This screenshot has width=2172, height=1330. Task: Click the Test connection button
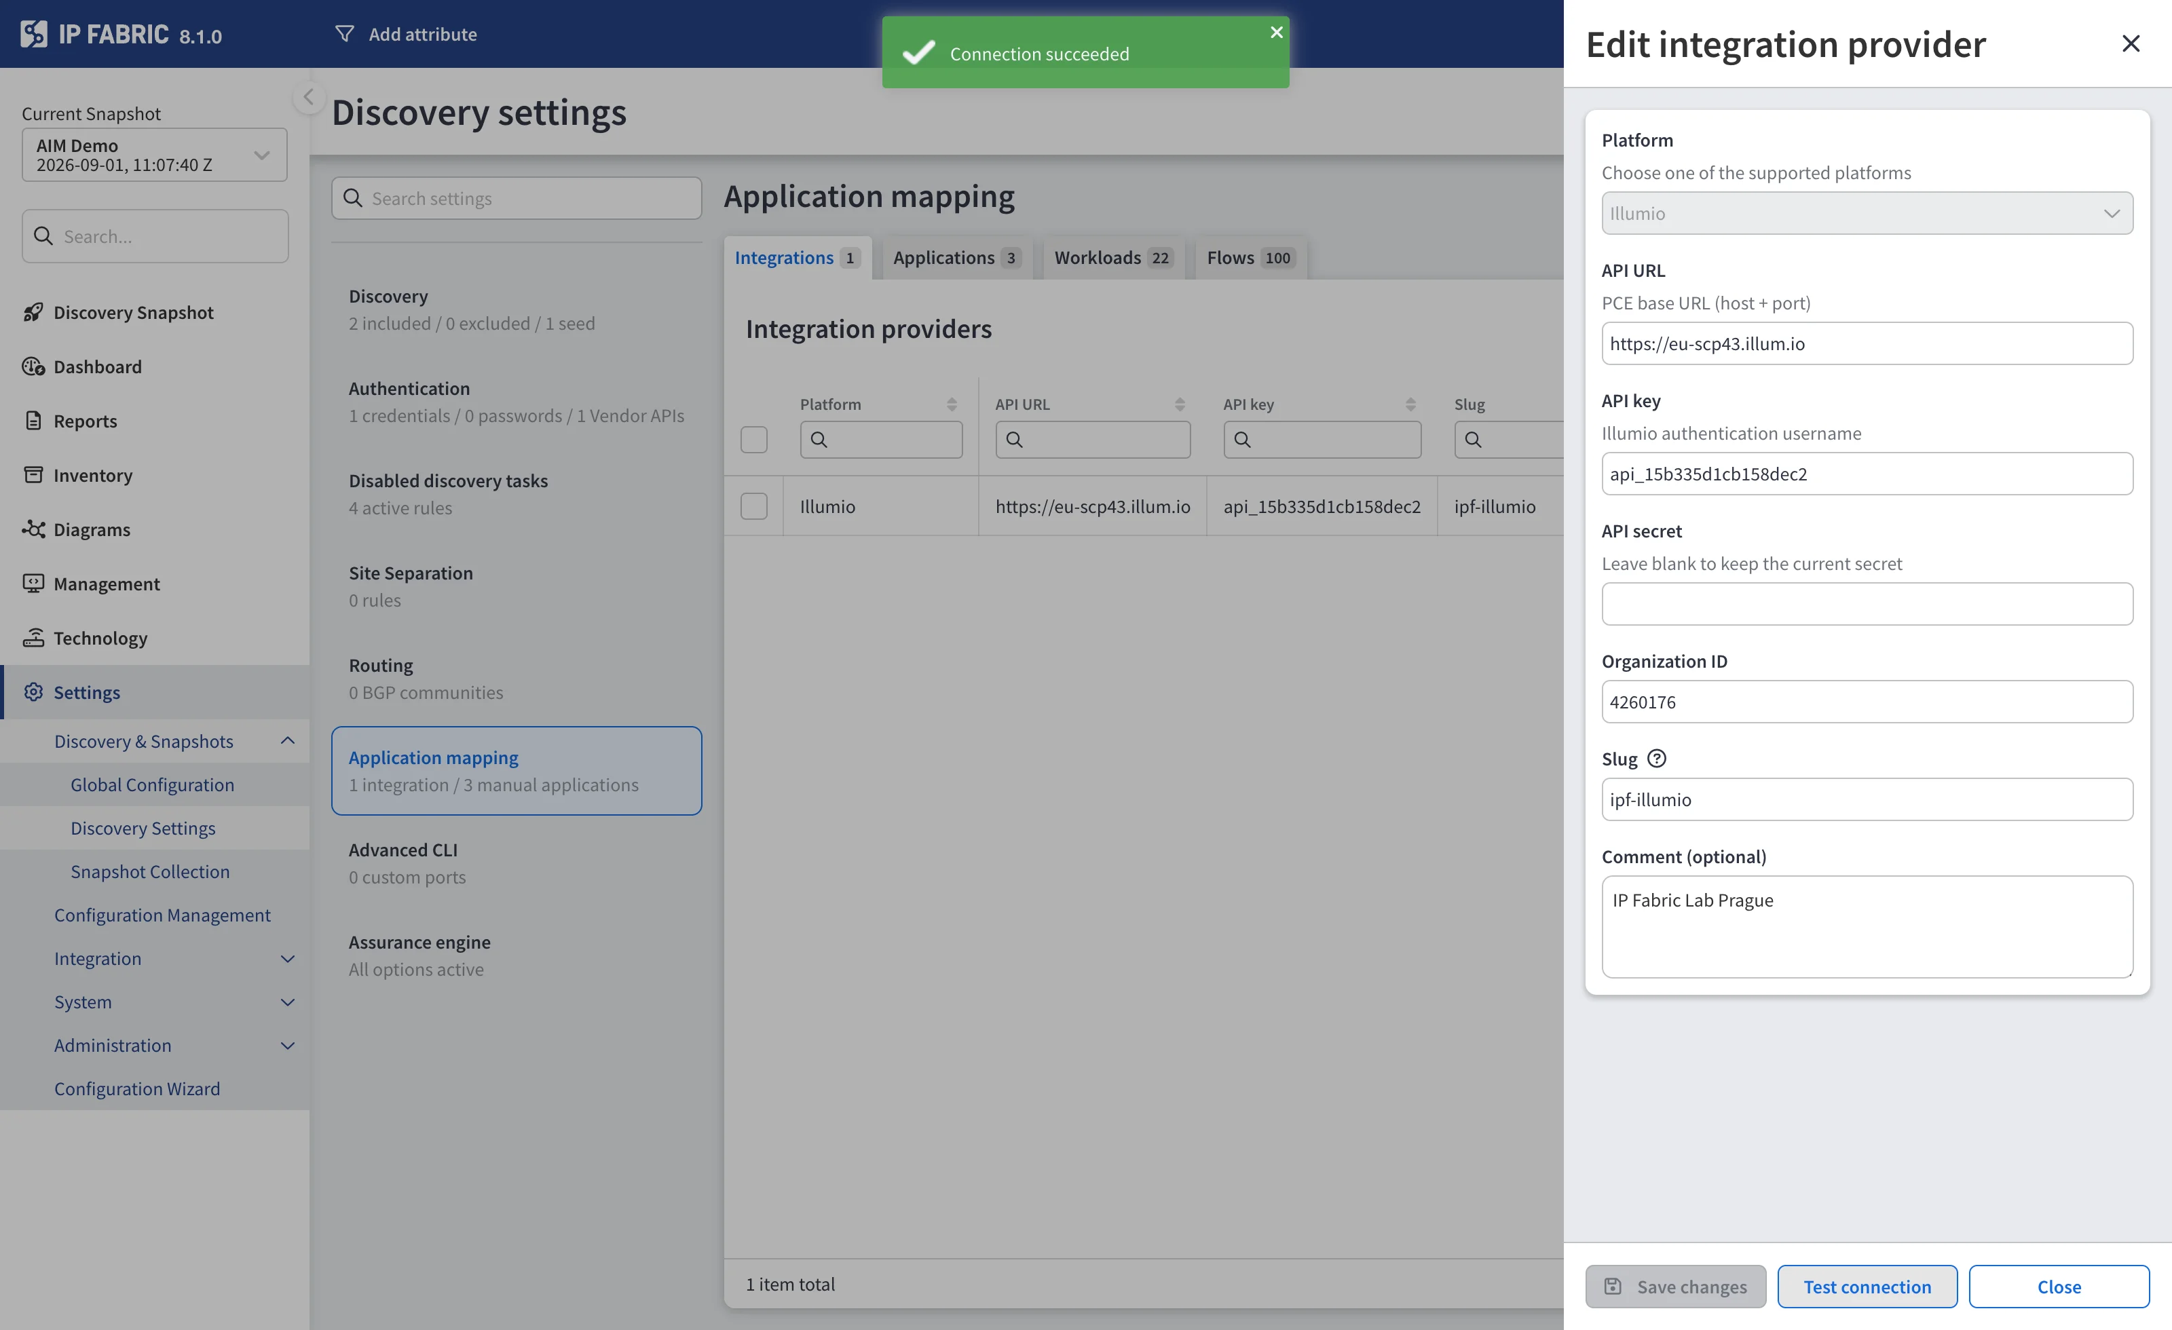pos(1866,1286)
